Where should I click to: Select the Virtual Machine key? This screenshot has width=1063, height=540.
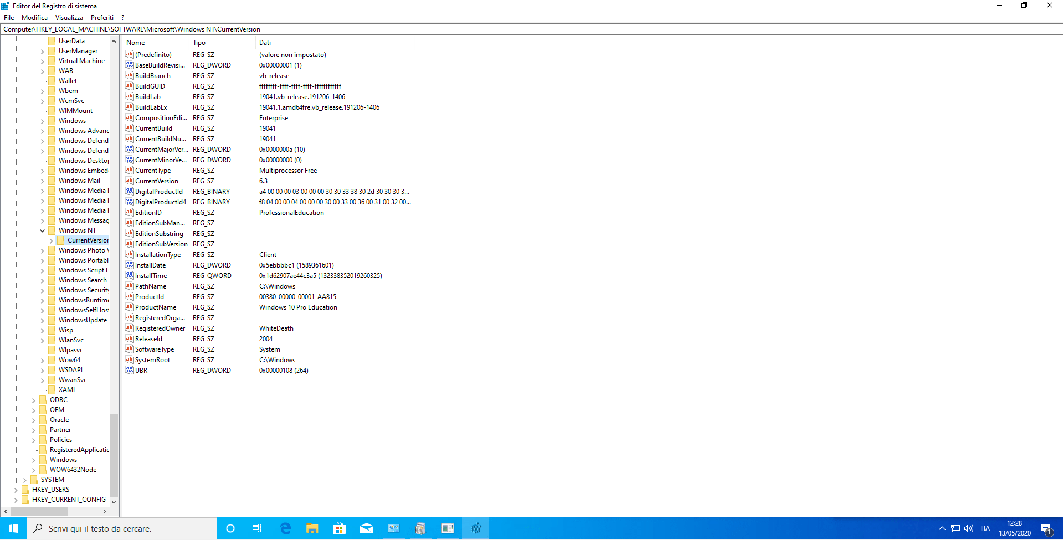tap(81, 61)
